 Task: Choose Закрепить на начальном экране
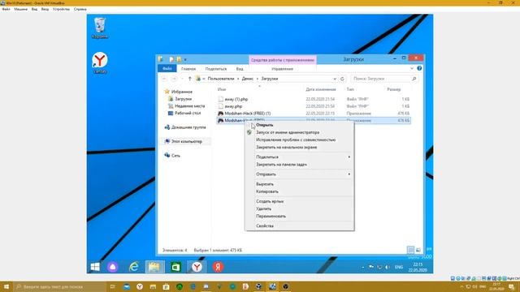pyautogui.click(x=287, y=148)
